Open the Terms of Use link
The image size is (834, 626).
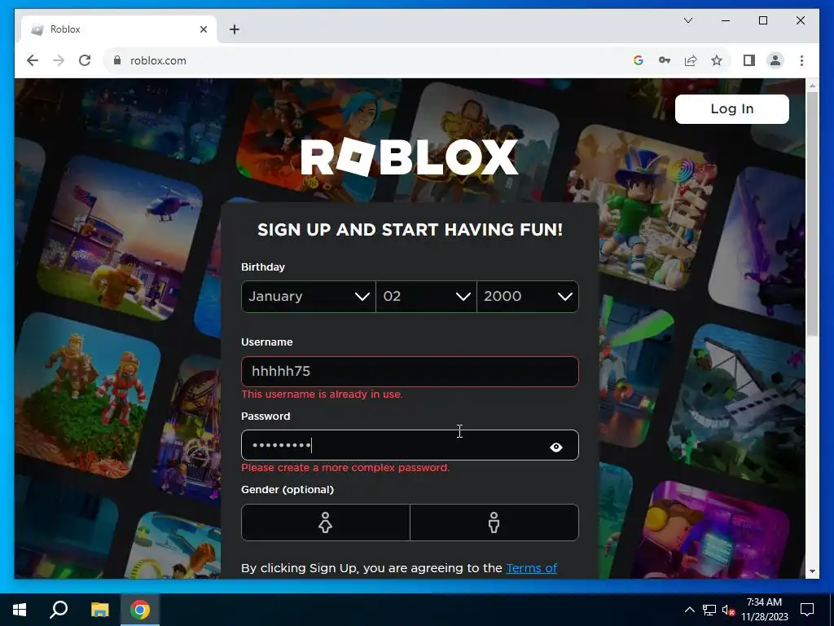[x=531, y=568]
